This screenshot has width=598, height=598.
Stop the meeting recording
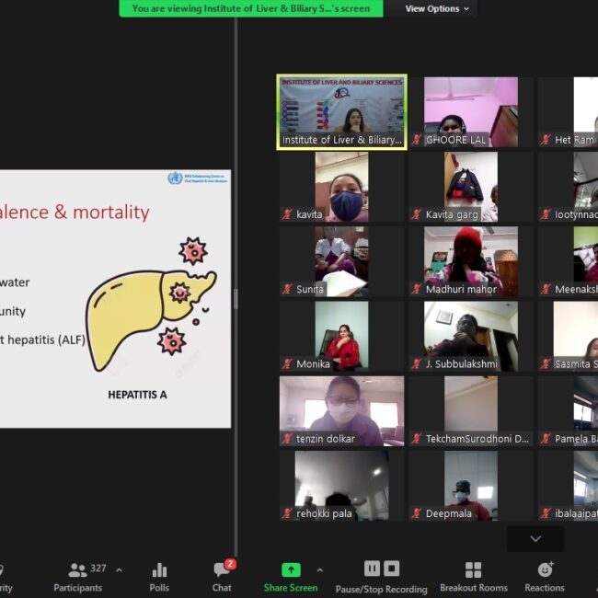tap(391, 569)
